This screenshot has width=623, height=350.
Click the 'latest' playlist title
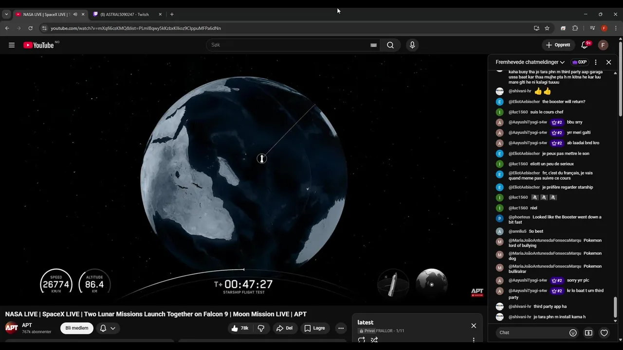(x=366, y=322)
